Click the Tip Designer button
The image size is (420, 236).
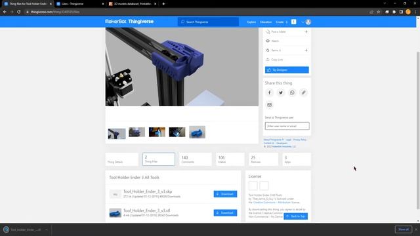click(x=287, y=70)
